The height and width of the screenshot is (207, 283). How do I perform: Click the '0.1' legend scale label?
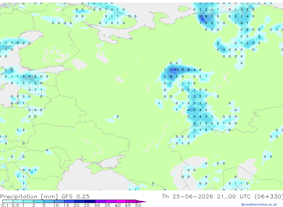pos(5,205)
